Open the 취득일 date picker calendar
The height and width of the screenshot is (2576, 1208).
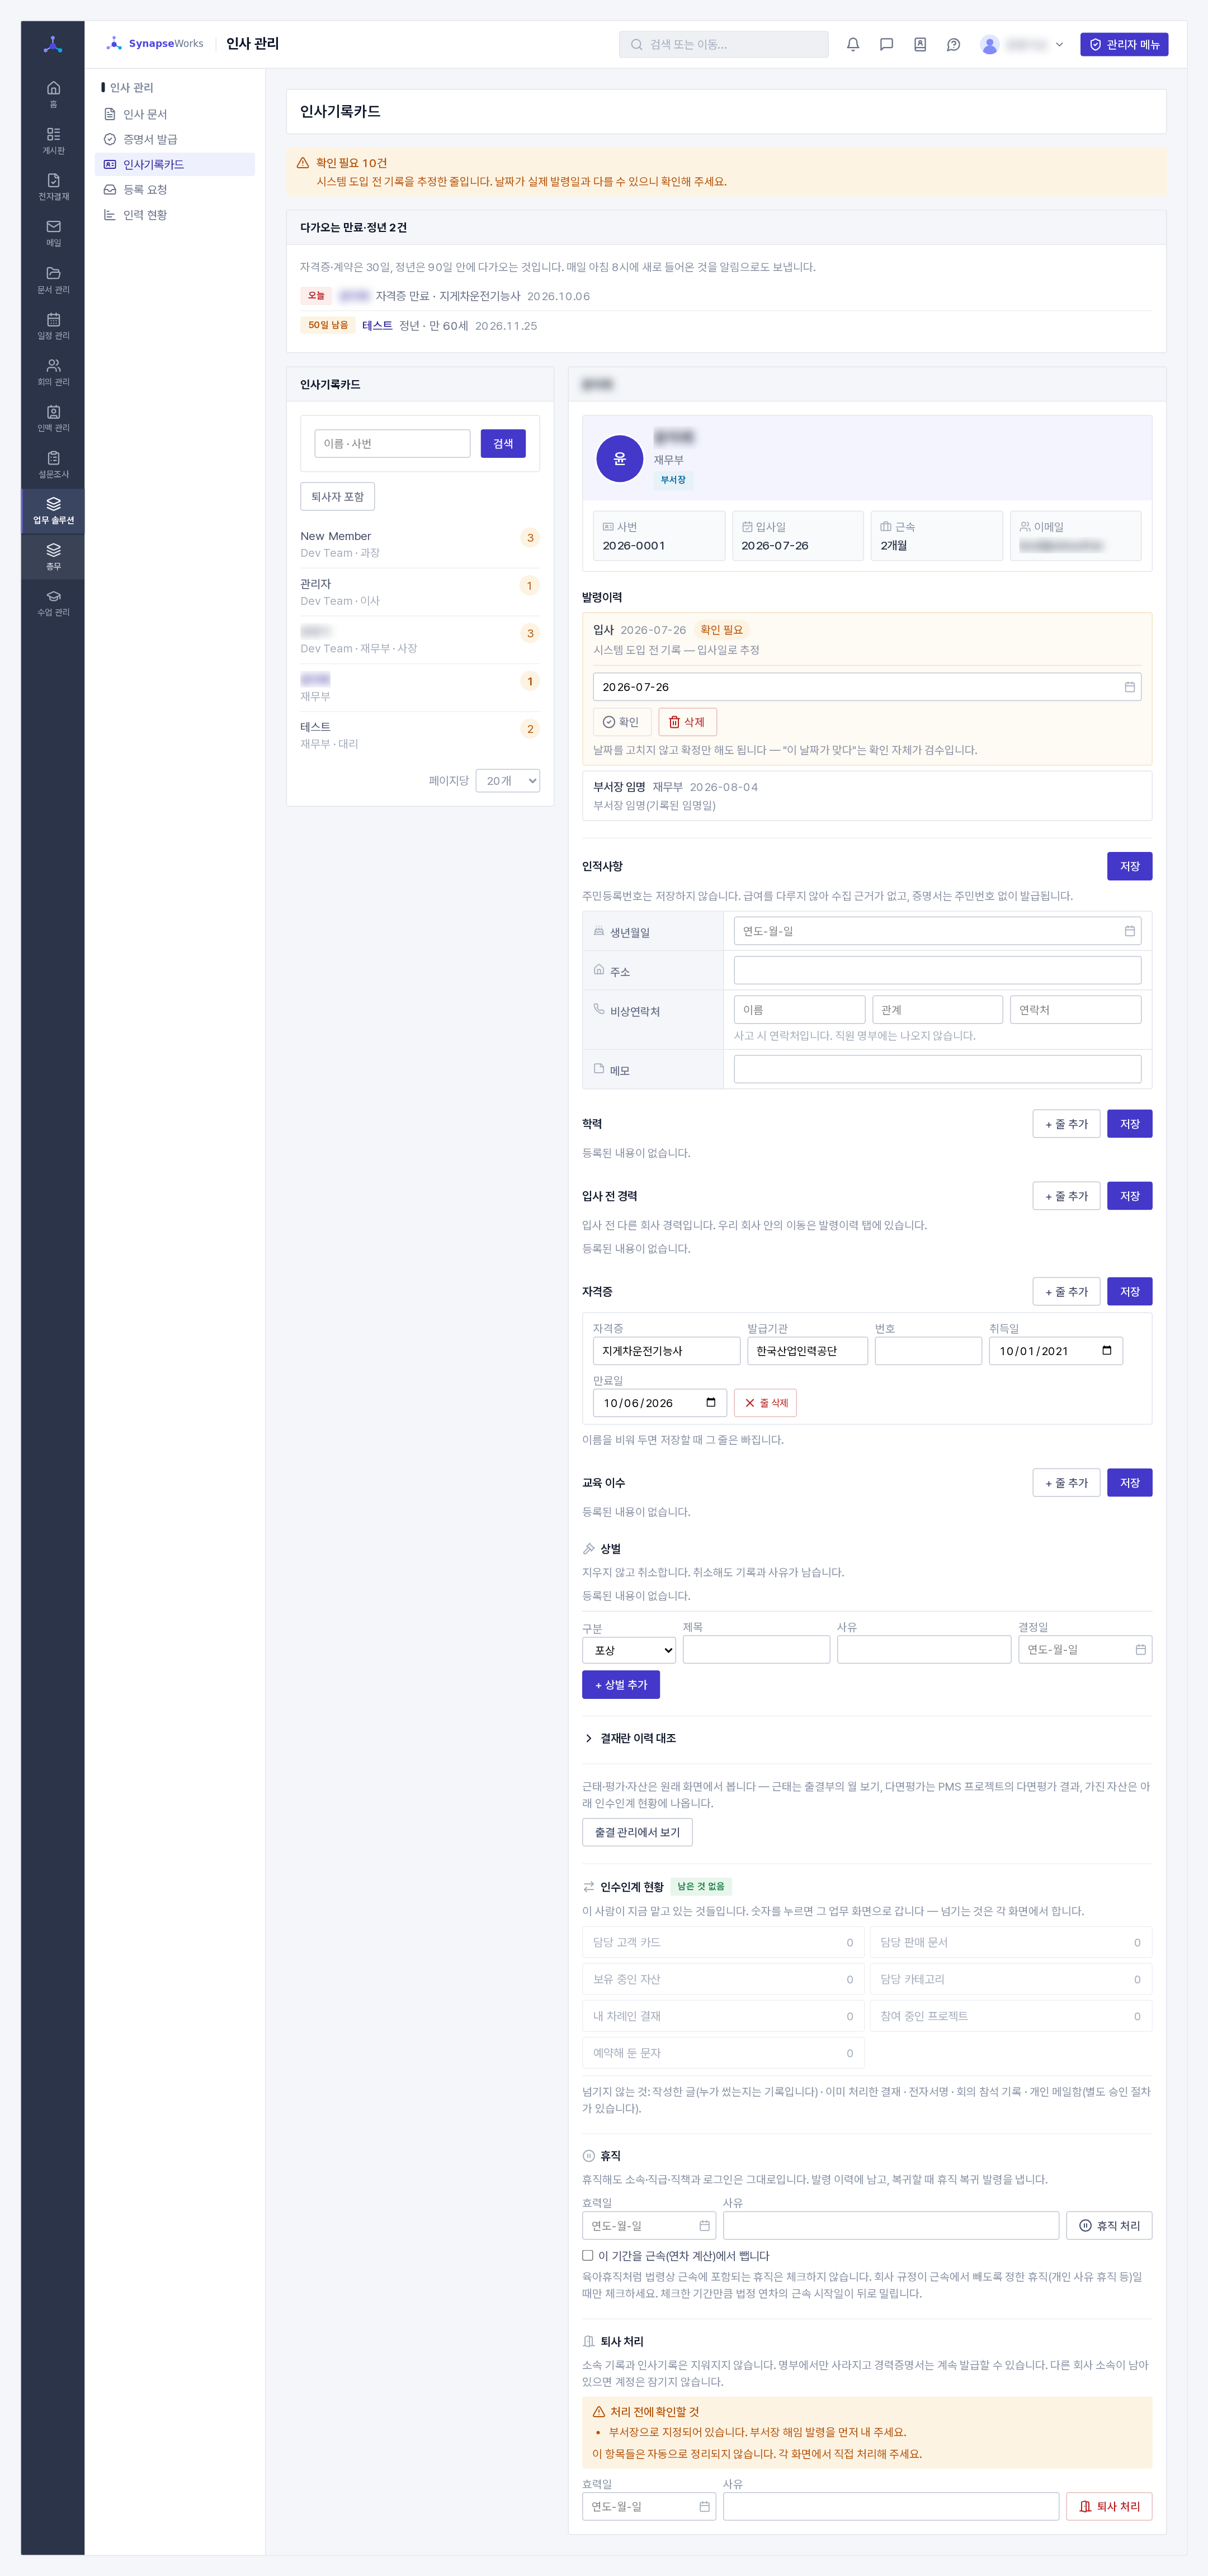point(1106,1350)
